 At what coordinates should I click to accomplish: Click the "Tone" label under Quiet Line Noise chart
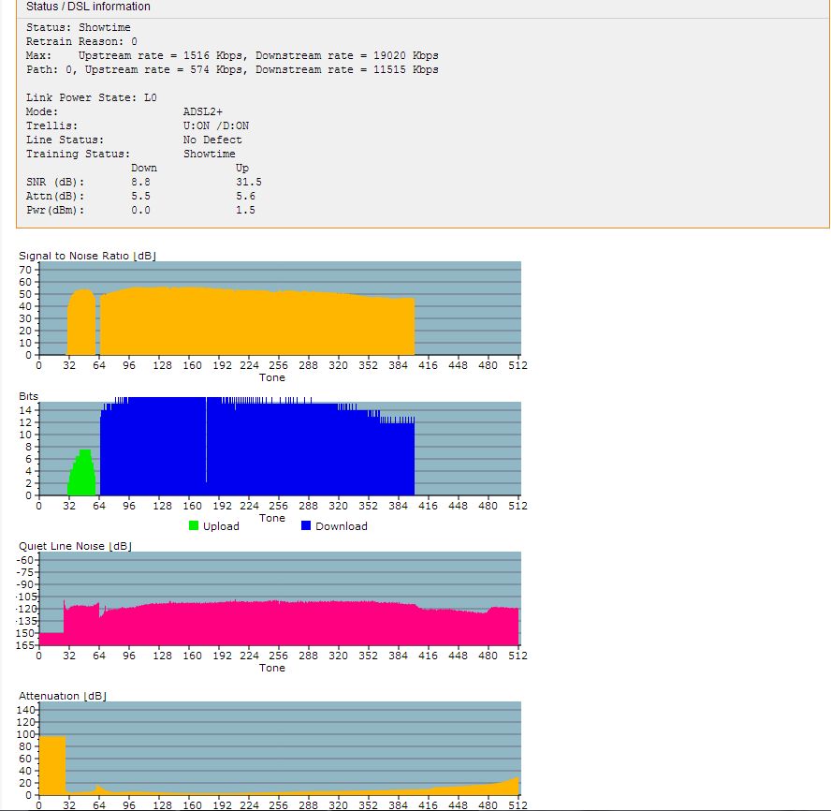(272, 668)
